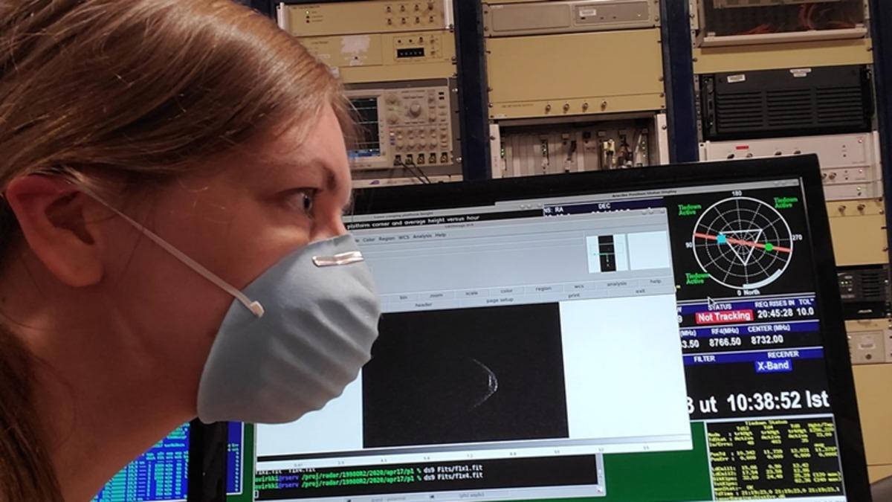Select the X-Band receiver label
Viewport: 892px width, 502px height.
pyautogui.click(x=774, y=366)
